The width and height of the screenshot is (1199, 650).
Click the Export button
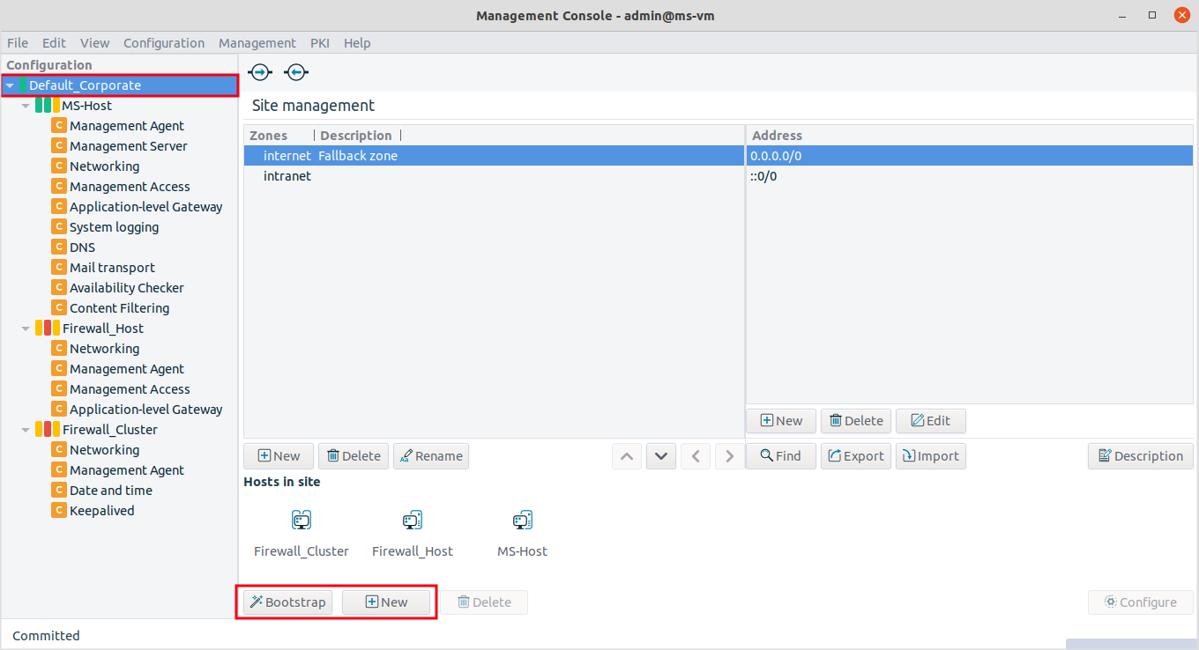(x=856, y=456)
